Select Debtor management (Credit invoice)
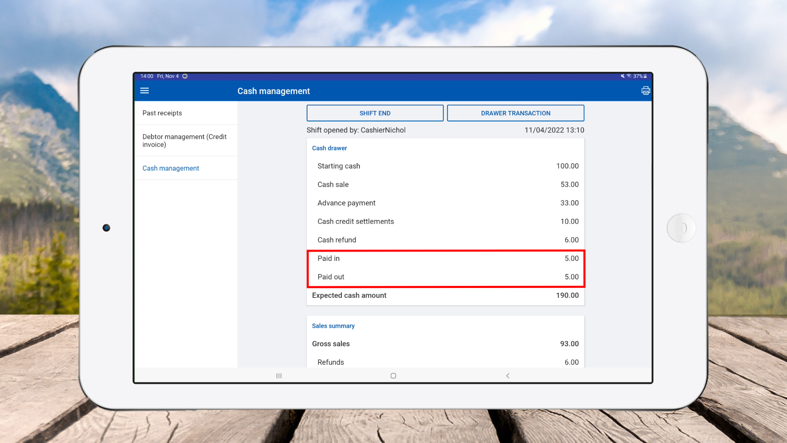This screenshot has height=443, width=787. [184, 141]
